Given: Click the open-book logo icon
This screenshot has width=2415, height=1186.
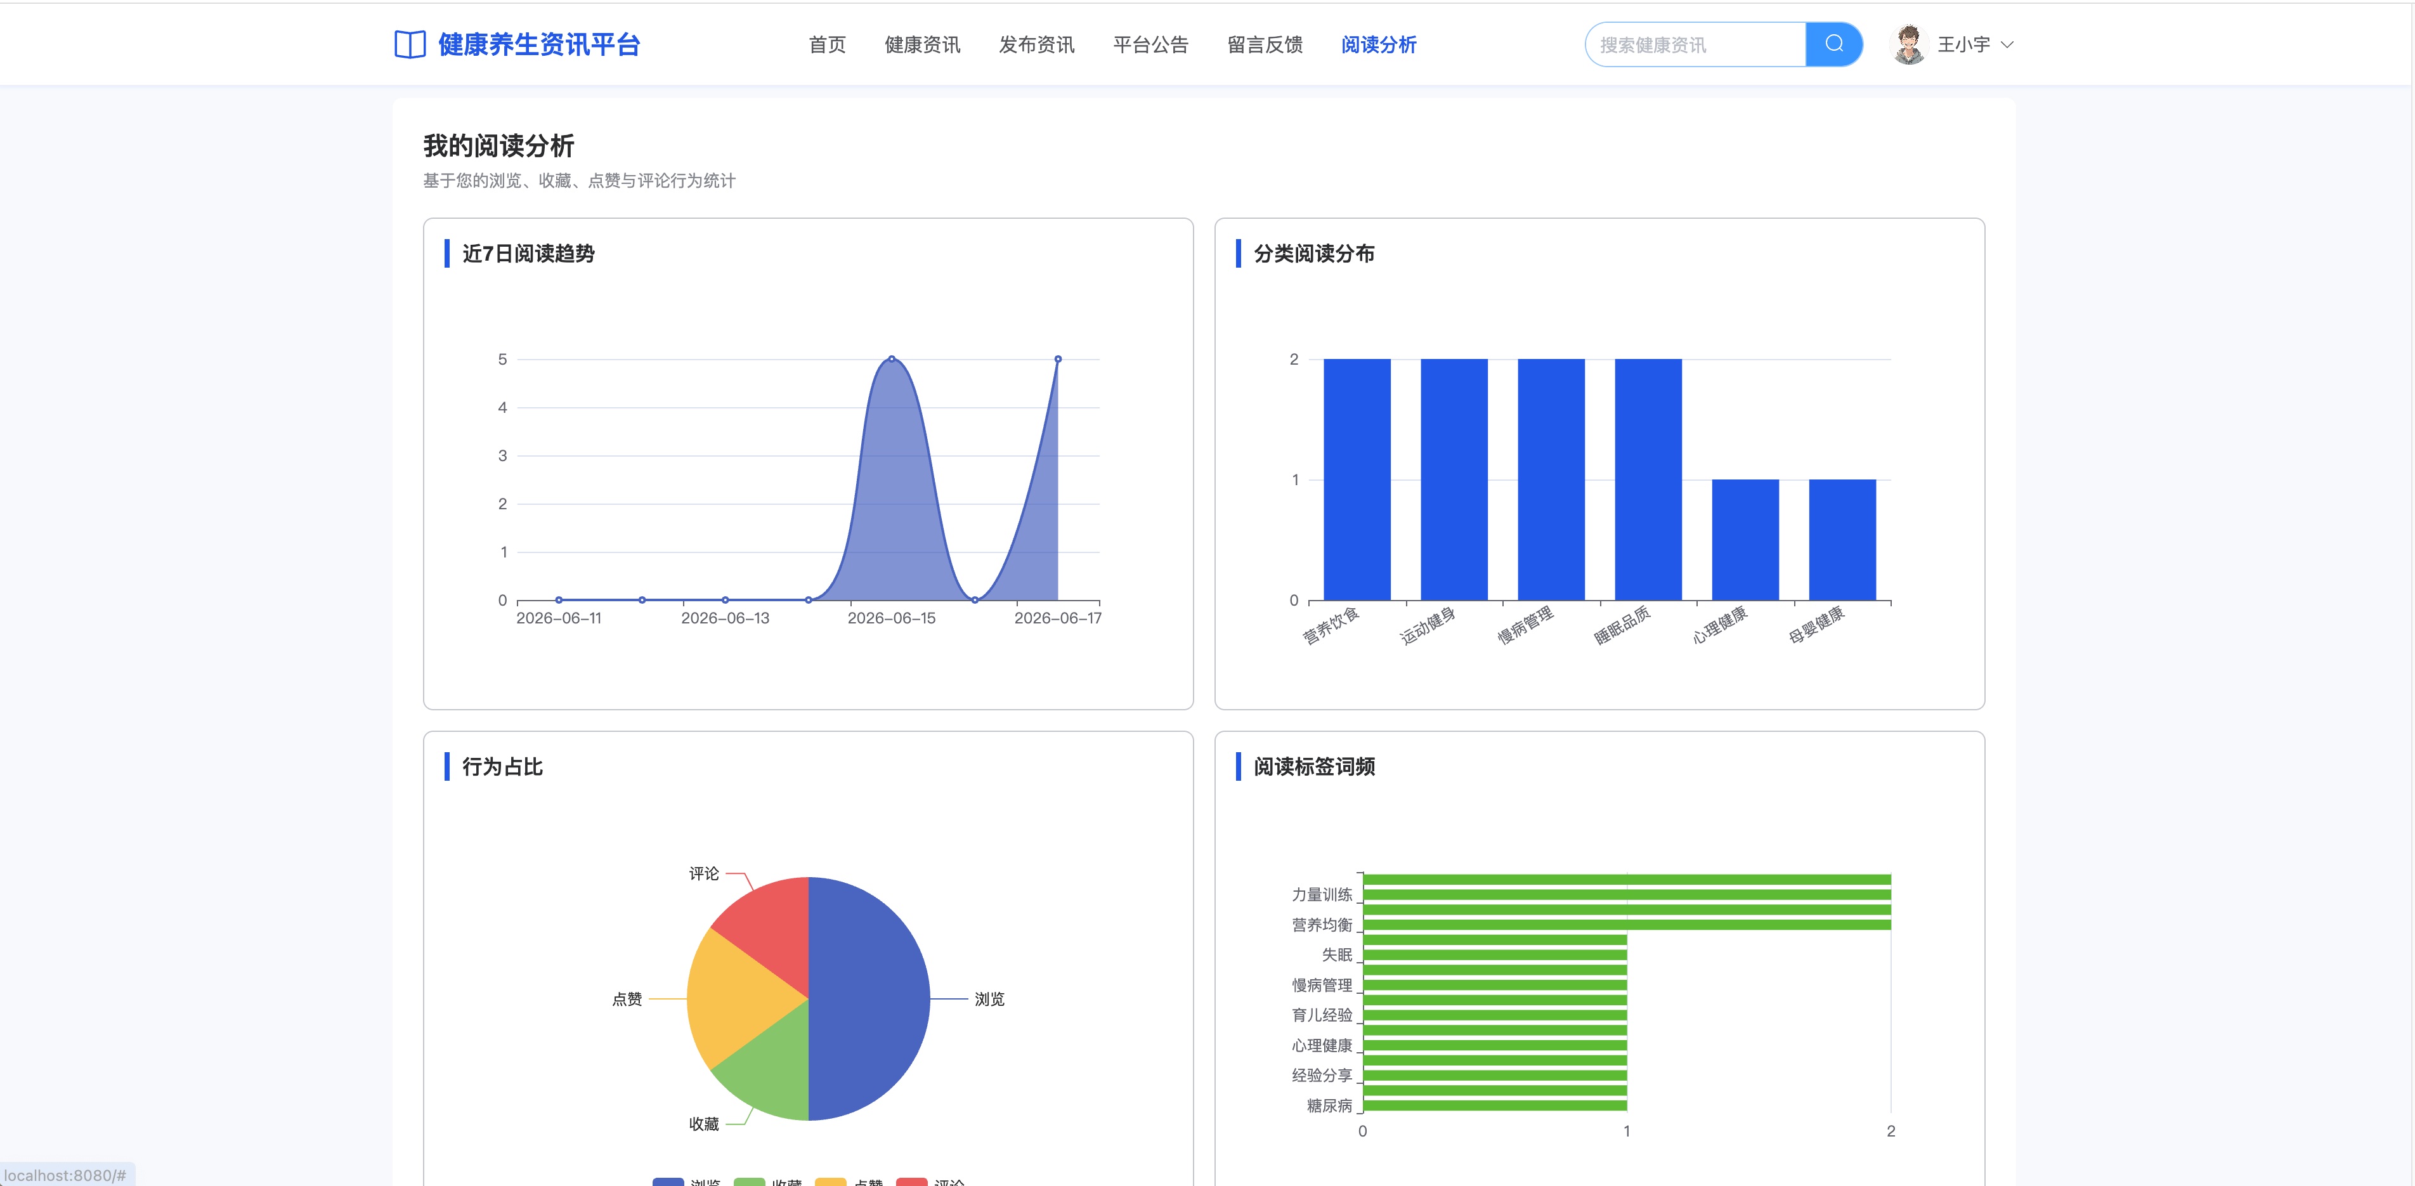Looking at the screenshot, I should point(410,44).
